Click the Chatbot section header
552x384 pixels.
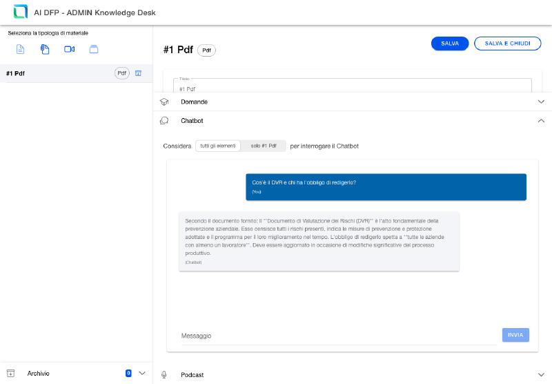click(353, 121)
